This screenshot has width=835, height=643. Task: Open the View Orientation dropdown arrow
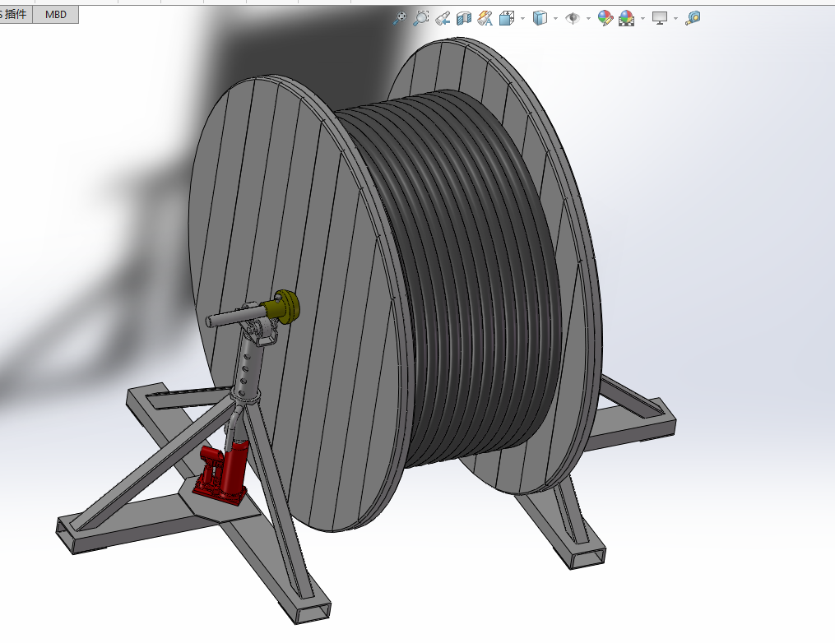pos(522,19)
